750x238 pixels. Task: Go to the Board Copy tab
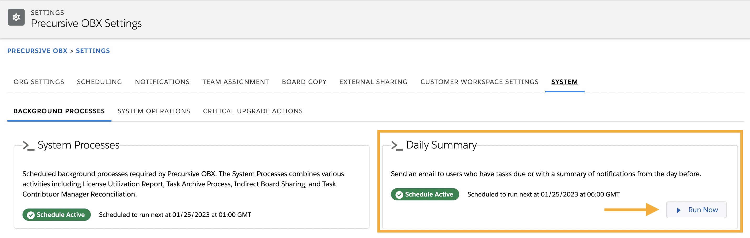pyautogui.click(x=304, y=82)
